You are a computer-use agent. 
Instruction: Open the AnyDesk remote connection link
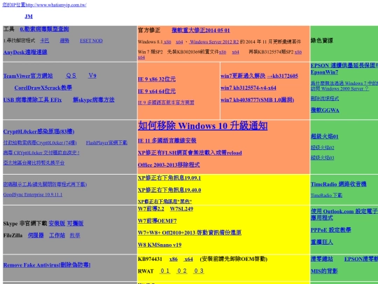[x=25, y=52]
